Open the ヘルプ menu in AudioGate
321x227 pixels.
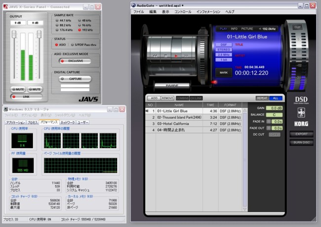(x=230, y=12)
